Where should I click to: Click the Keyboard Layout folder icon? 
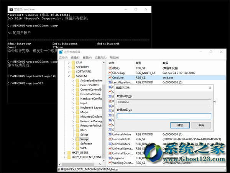77,108
